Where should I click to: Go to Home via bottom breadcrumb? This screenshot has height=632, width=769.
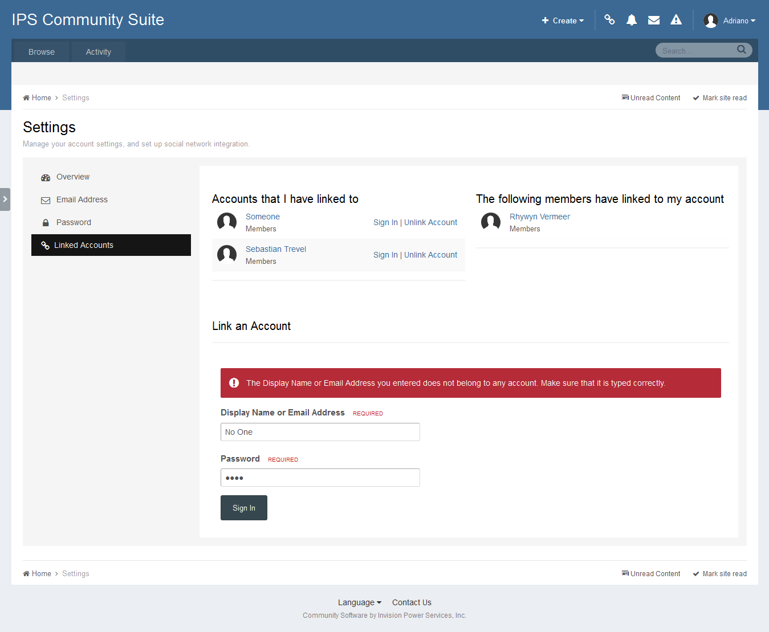[37, 574]
